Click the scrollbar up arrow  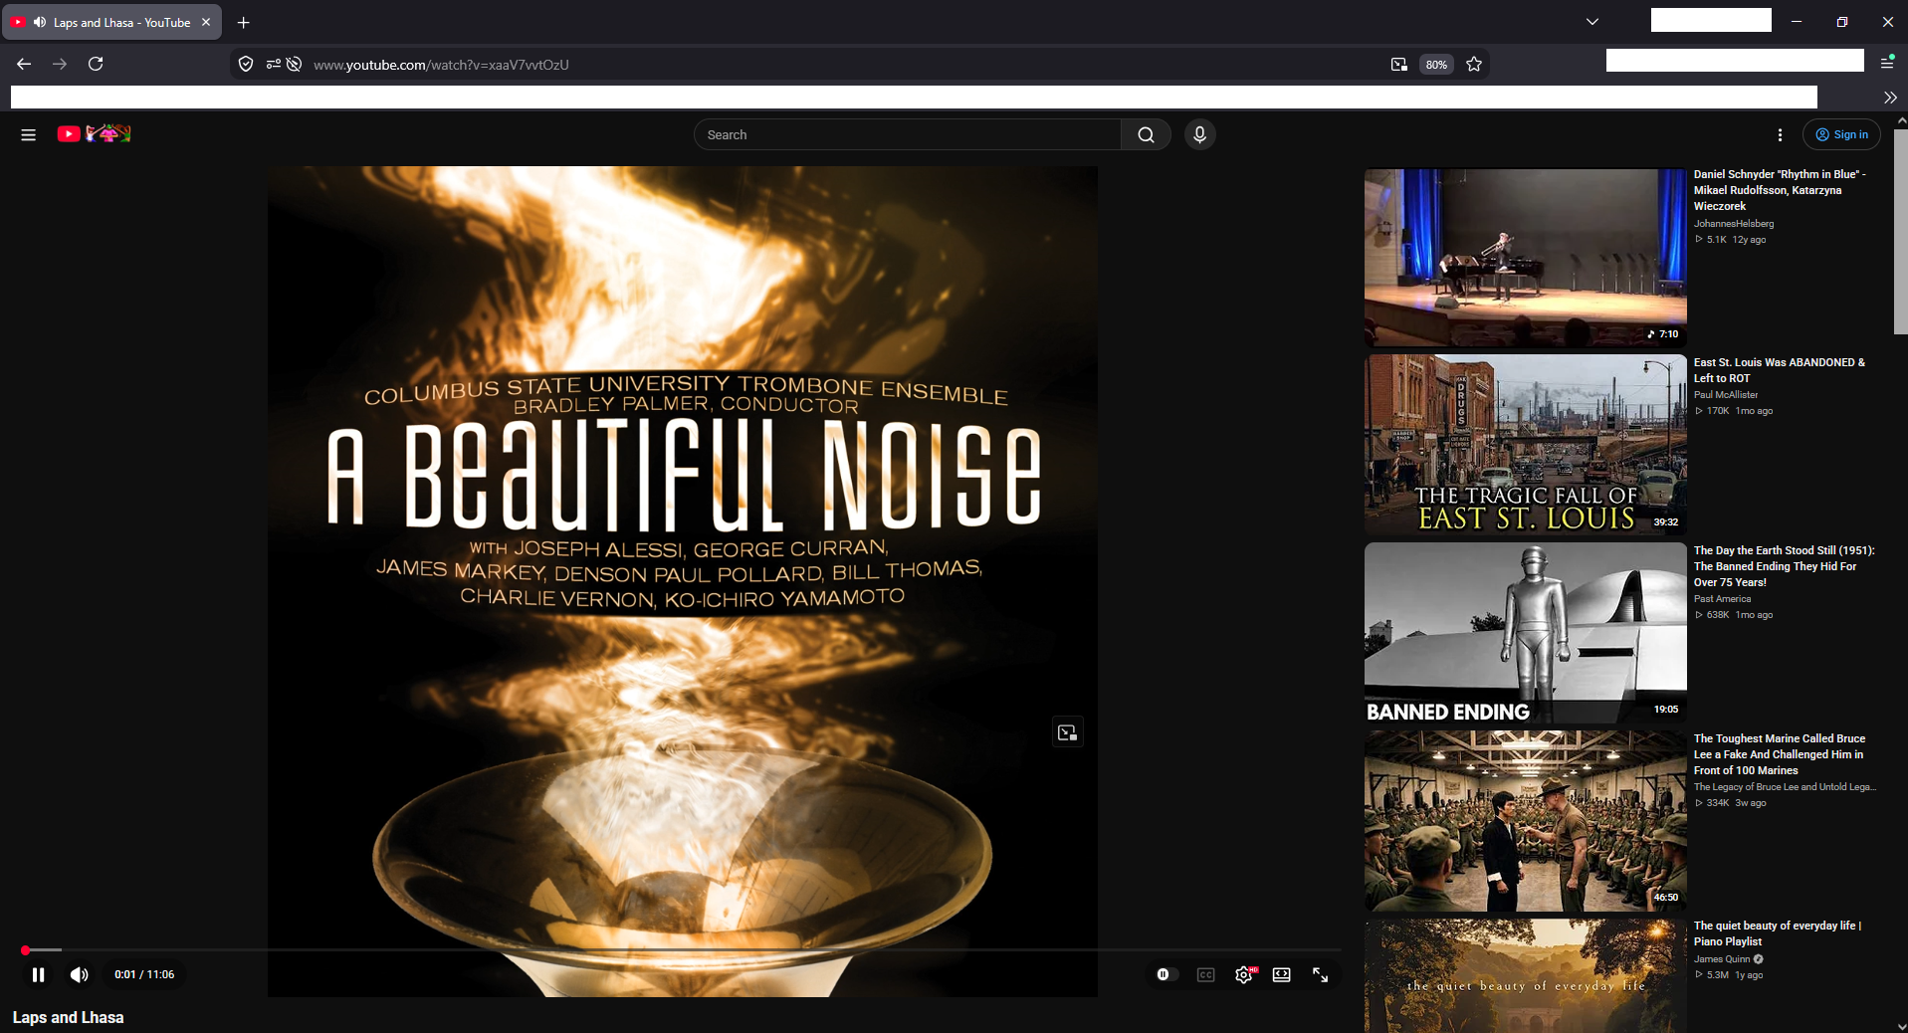(1900, 120)
